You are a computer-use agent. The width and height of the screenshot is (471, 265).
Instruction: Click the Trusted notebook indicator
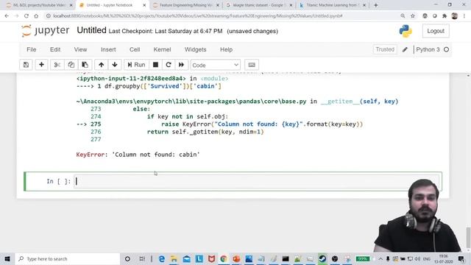(x=385, y=49)
